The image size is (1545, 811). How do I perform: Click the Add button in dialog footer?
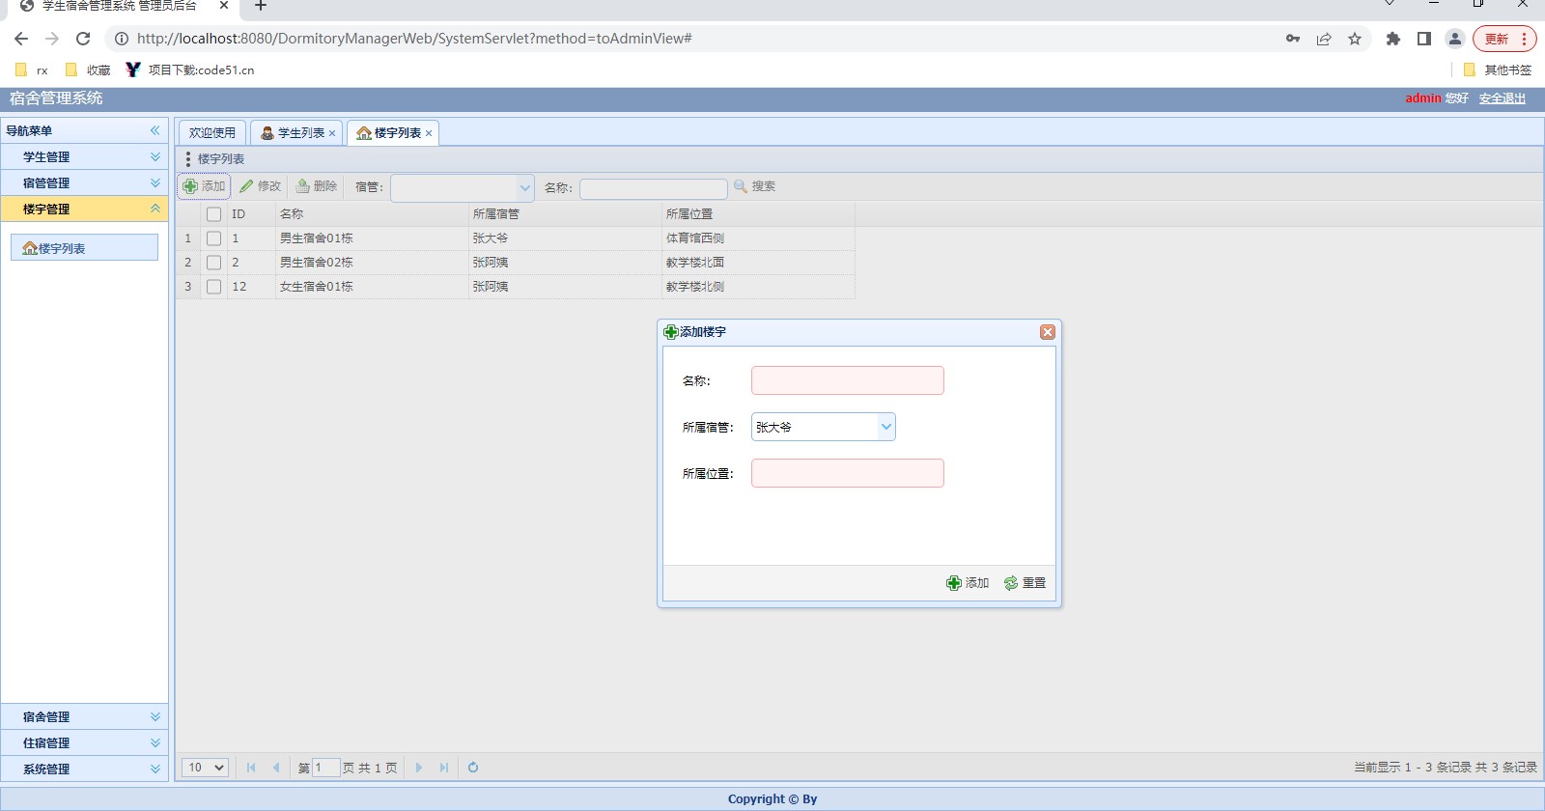968,583
